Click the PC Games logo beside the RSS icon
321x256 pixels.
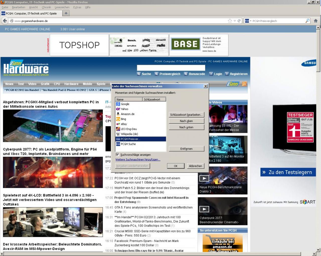(233, 84)
